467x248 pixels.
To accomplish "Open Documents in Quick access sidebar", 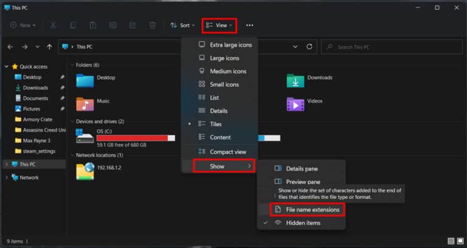I will (x=35, y=98).
